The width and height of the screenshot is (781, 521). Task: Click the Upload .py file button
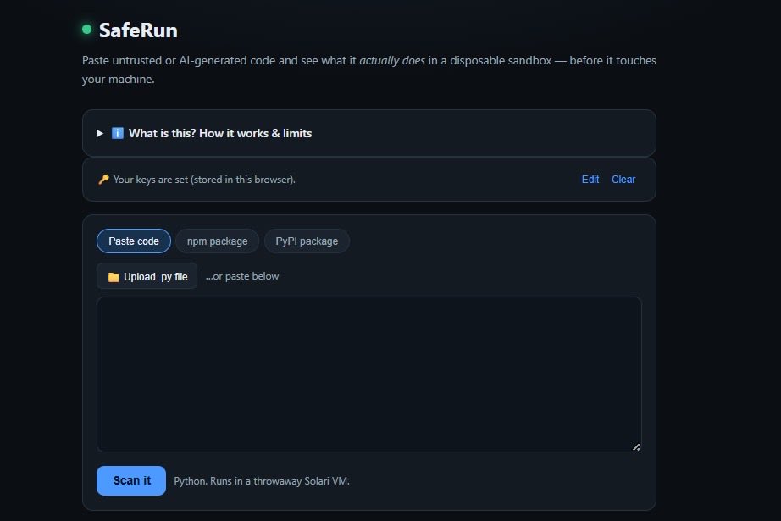click(147, 276)
